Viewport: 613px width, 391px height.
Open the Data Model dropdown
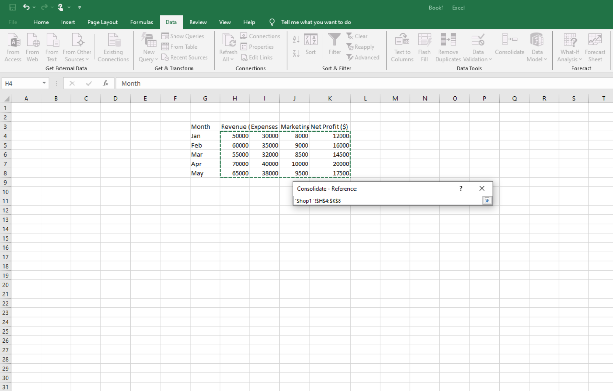(537, 48)
